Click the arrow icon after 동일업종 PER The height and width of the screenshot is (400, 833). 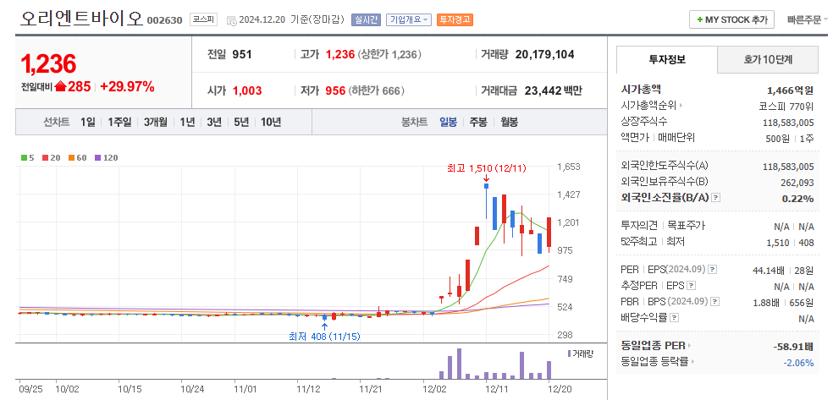690,346
